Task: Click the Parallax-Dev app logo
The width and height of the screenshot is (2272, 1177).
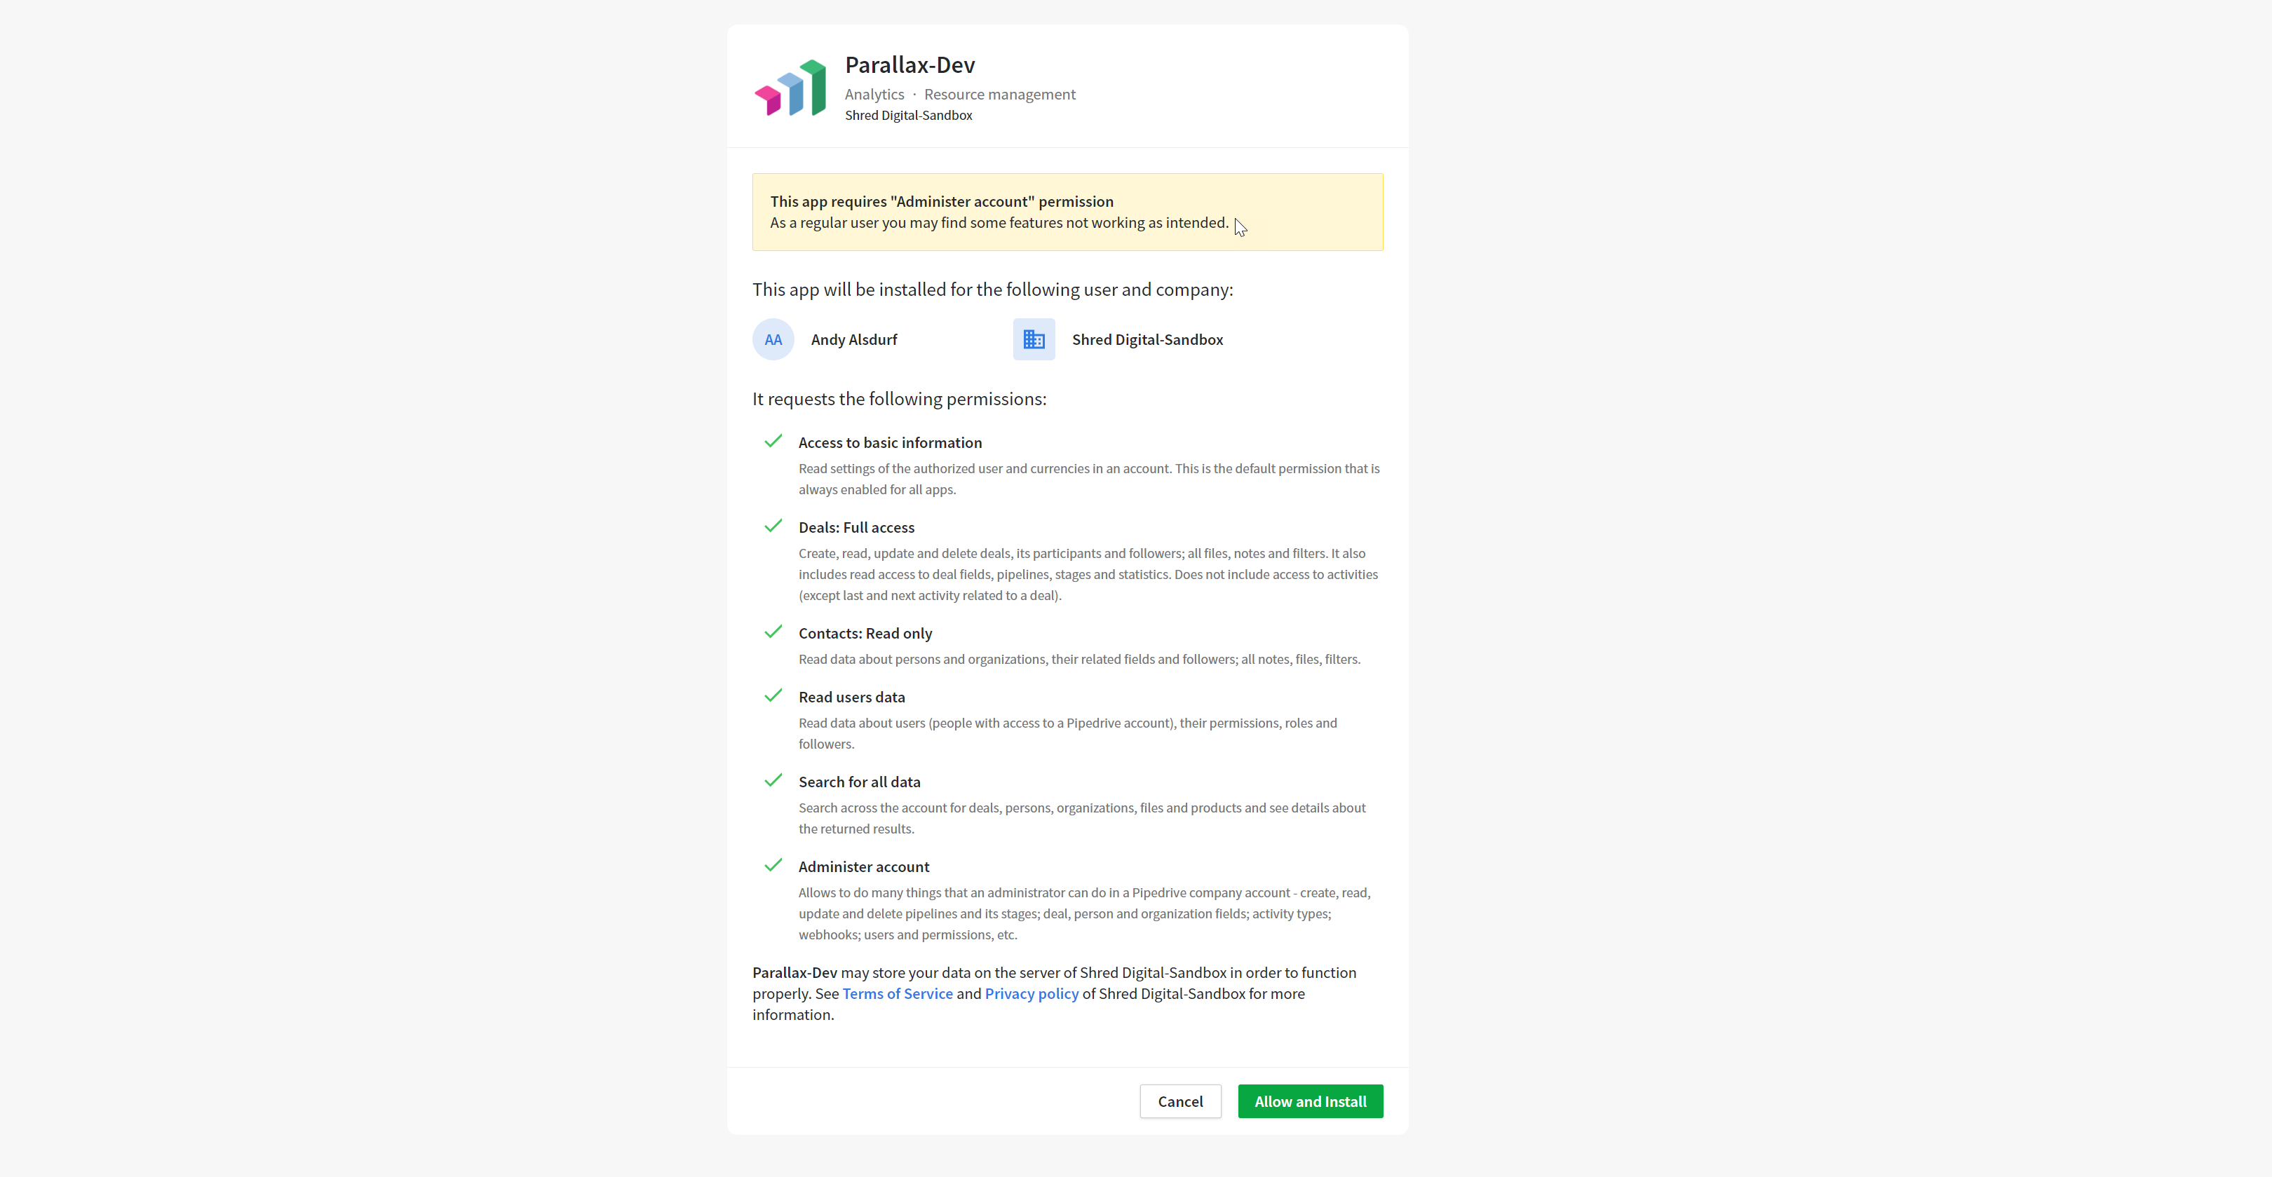Action: [x=790, y=88]
